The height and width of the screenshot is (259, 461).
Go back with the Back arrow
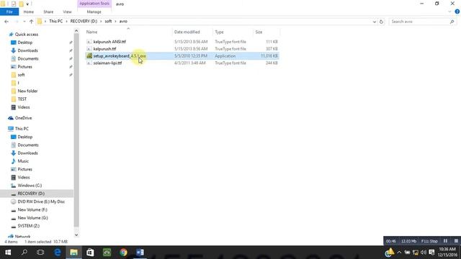[x=6, y=22]
